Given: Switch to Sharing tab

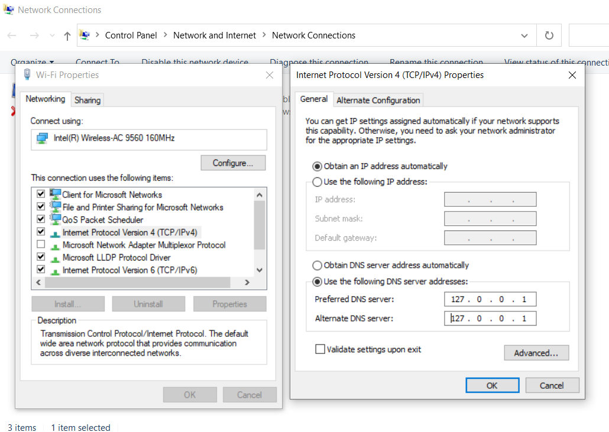Looking at the screenshot, I should [88, 100].
